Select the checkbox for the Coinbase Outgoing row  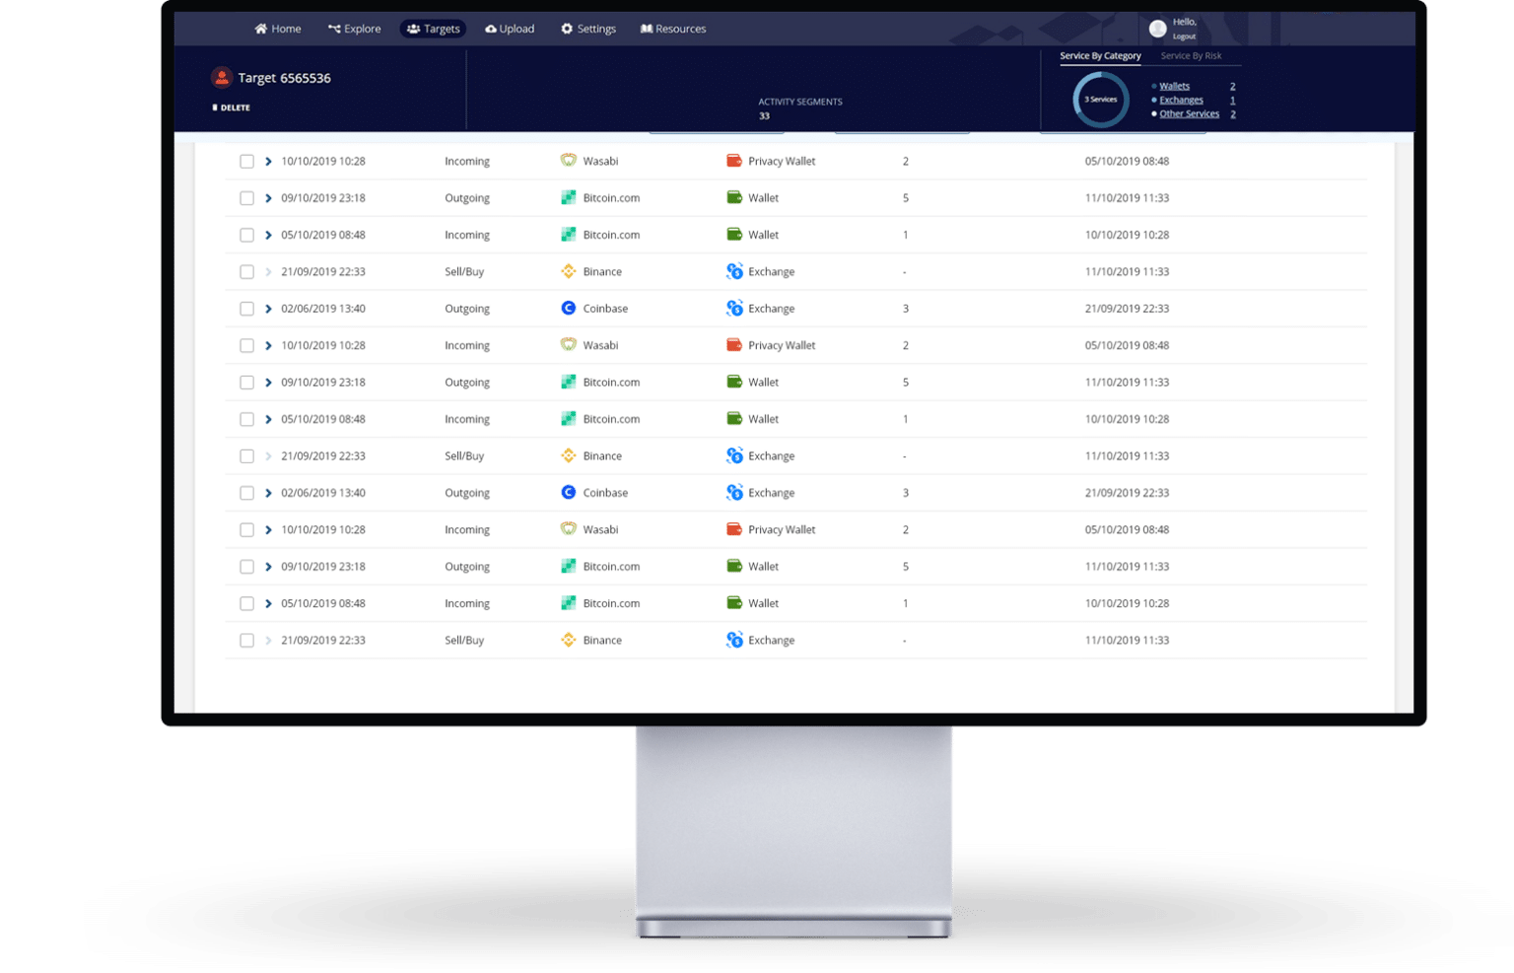pyautogui.click(x=246, y=308)
